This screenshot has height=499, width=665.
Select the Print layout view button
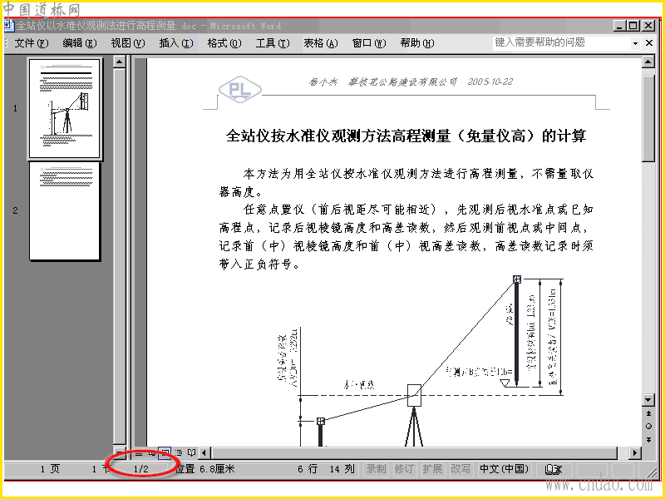click(x=165, y=453)
